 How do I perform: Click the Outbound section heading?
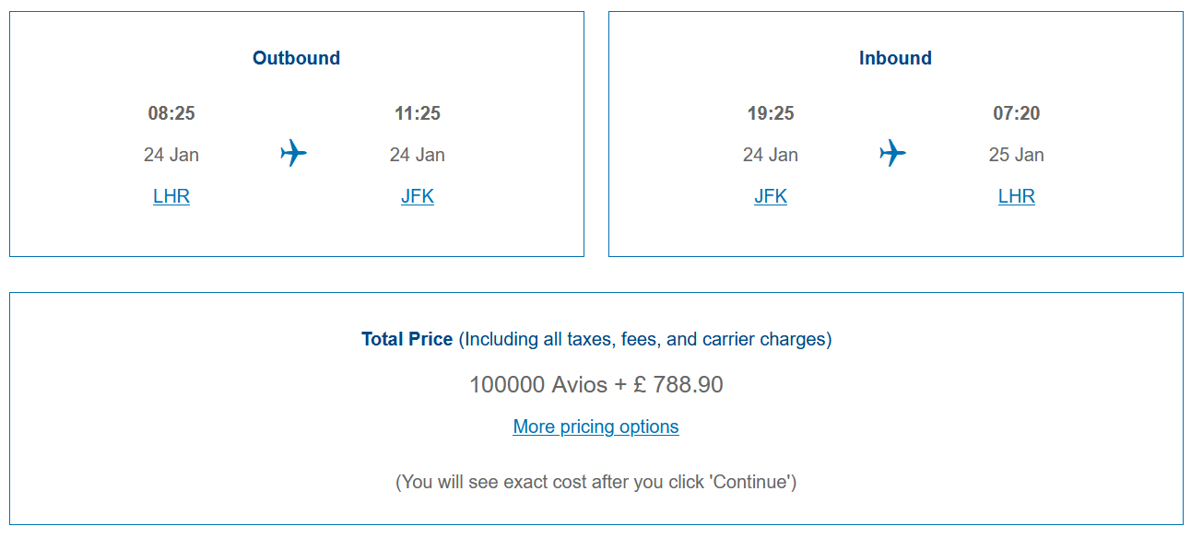point(297,58)
